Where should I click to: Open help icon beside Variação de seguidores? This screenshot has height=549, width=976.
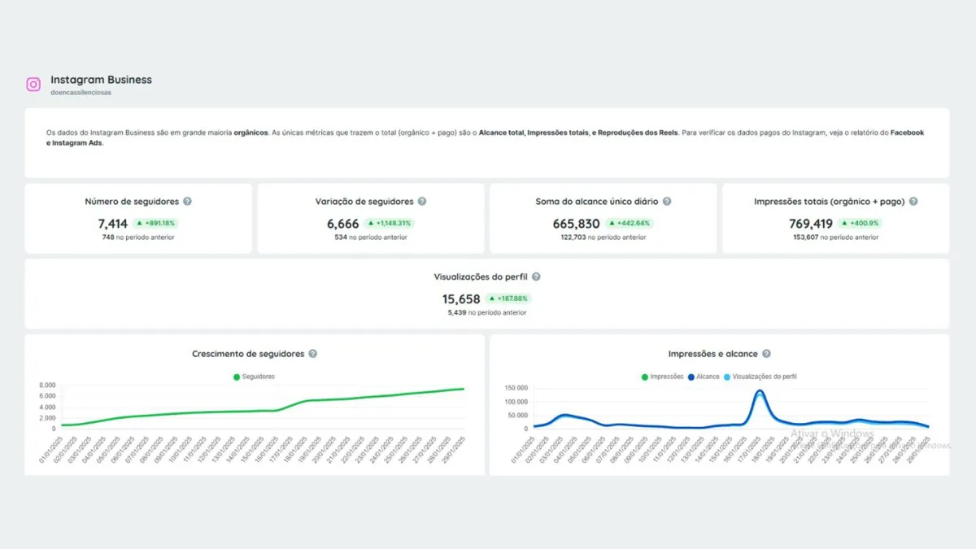pyautogui.click(x=422, y=201)
